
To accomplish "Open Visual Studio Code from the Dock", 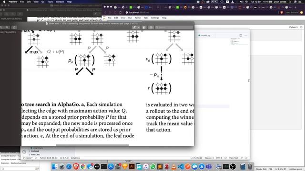I will tap(181, 166).
